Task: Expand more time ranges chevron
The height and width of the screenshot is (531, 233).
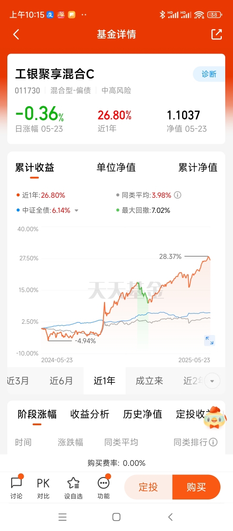Action: coord(212,381)
